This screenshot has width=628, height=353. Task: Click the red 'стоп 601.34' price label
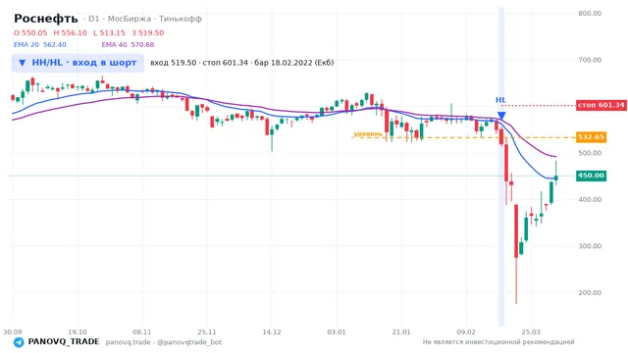point(601,105)
